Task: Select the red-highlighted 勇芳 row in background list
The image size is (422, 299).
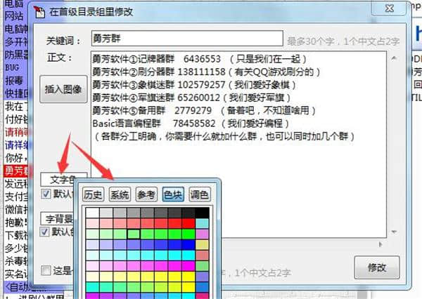Action: [16, 171]
